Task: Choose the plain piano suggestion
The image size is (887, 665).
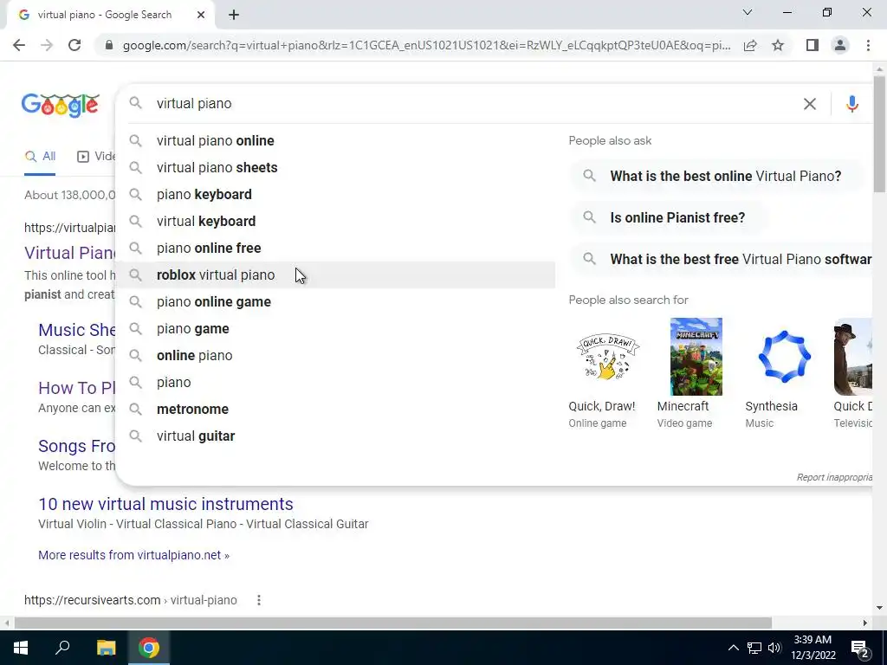Action: coord(335,382)
